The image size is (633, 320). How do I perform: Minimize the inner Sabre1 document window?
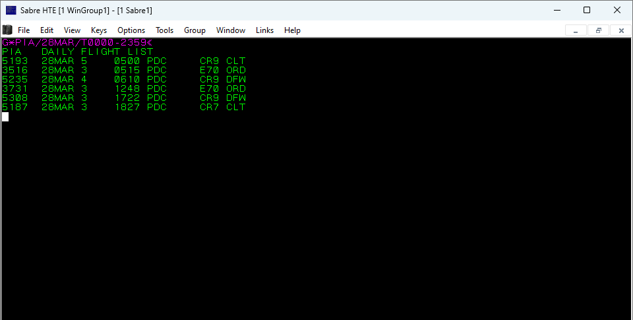point(576,30)
